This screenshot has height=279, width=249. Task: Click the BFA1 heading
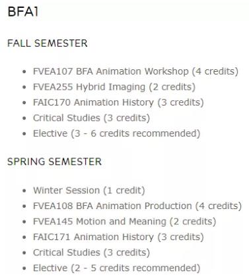coord(23,12)
